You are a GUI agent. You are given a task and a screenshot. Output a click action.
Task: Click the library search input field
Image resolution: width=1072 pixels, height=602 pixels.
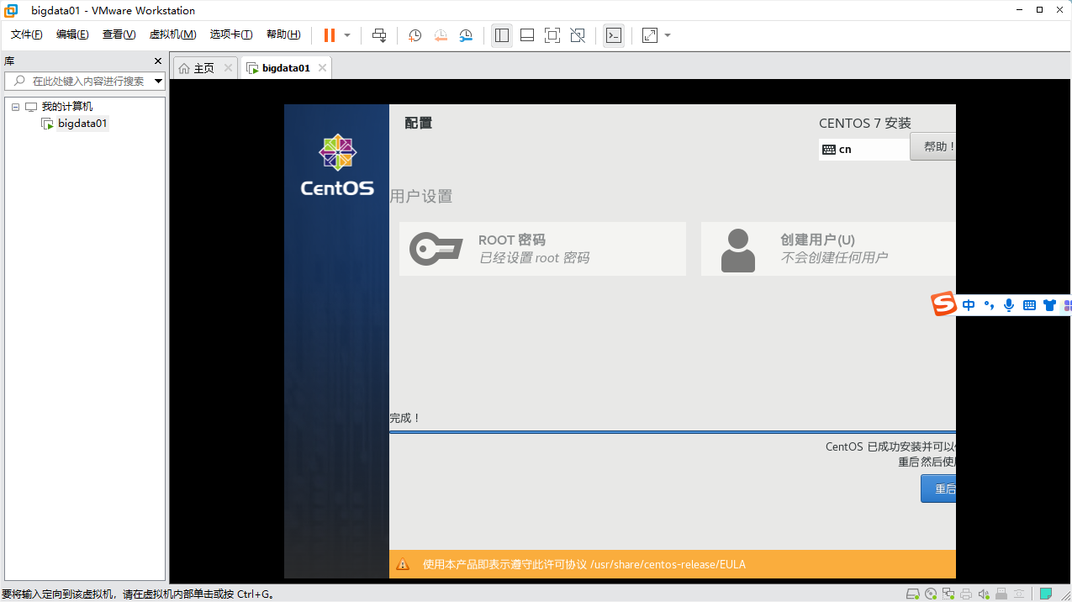tap(84, 81)
